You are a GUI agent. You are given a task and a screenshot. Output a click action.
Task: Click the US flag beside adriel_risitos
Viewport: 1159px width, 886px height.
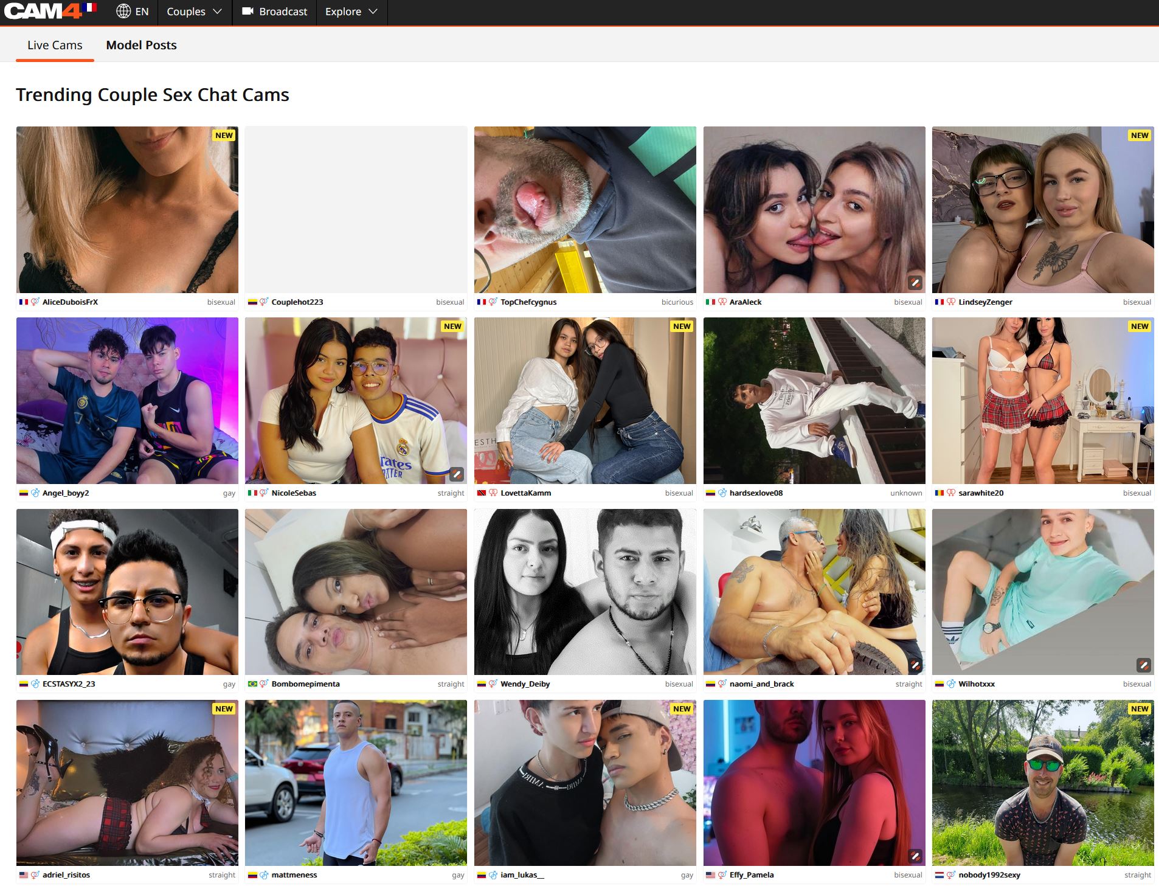tap(24, 875)
